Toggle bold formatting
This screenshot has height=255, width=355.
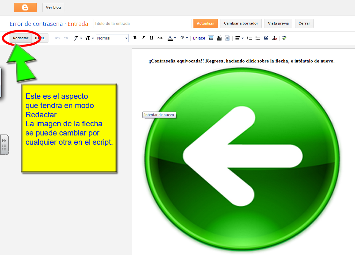click(x=135, y=38)
